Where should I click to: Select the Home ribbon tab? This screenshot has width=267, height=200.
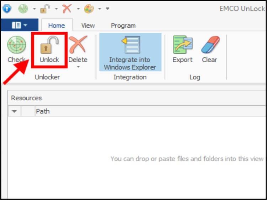(x=57, y=26)
